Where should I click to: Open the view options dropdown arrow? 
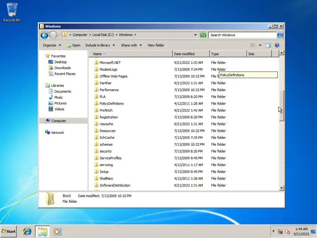pyautogui.click(x=260, y=45)
